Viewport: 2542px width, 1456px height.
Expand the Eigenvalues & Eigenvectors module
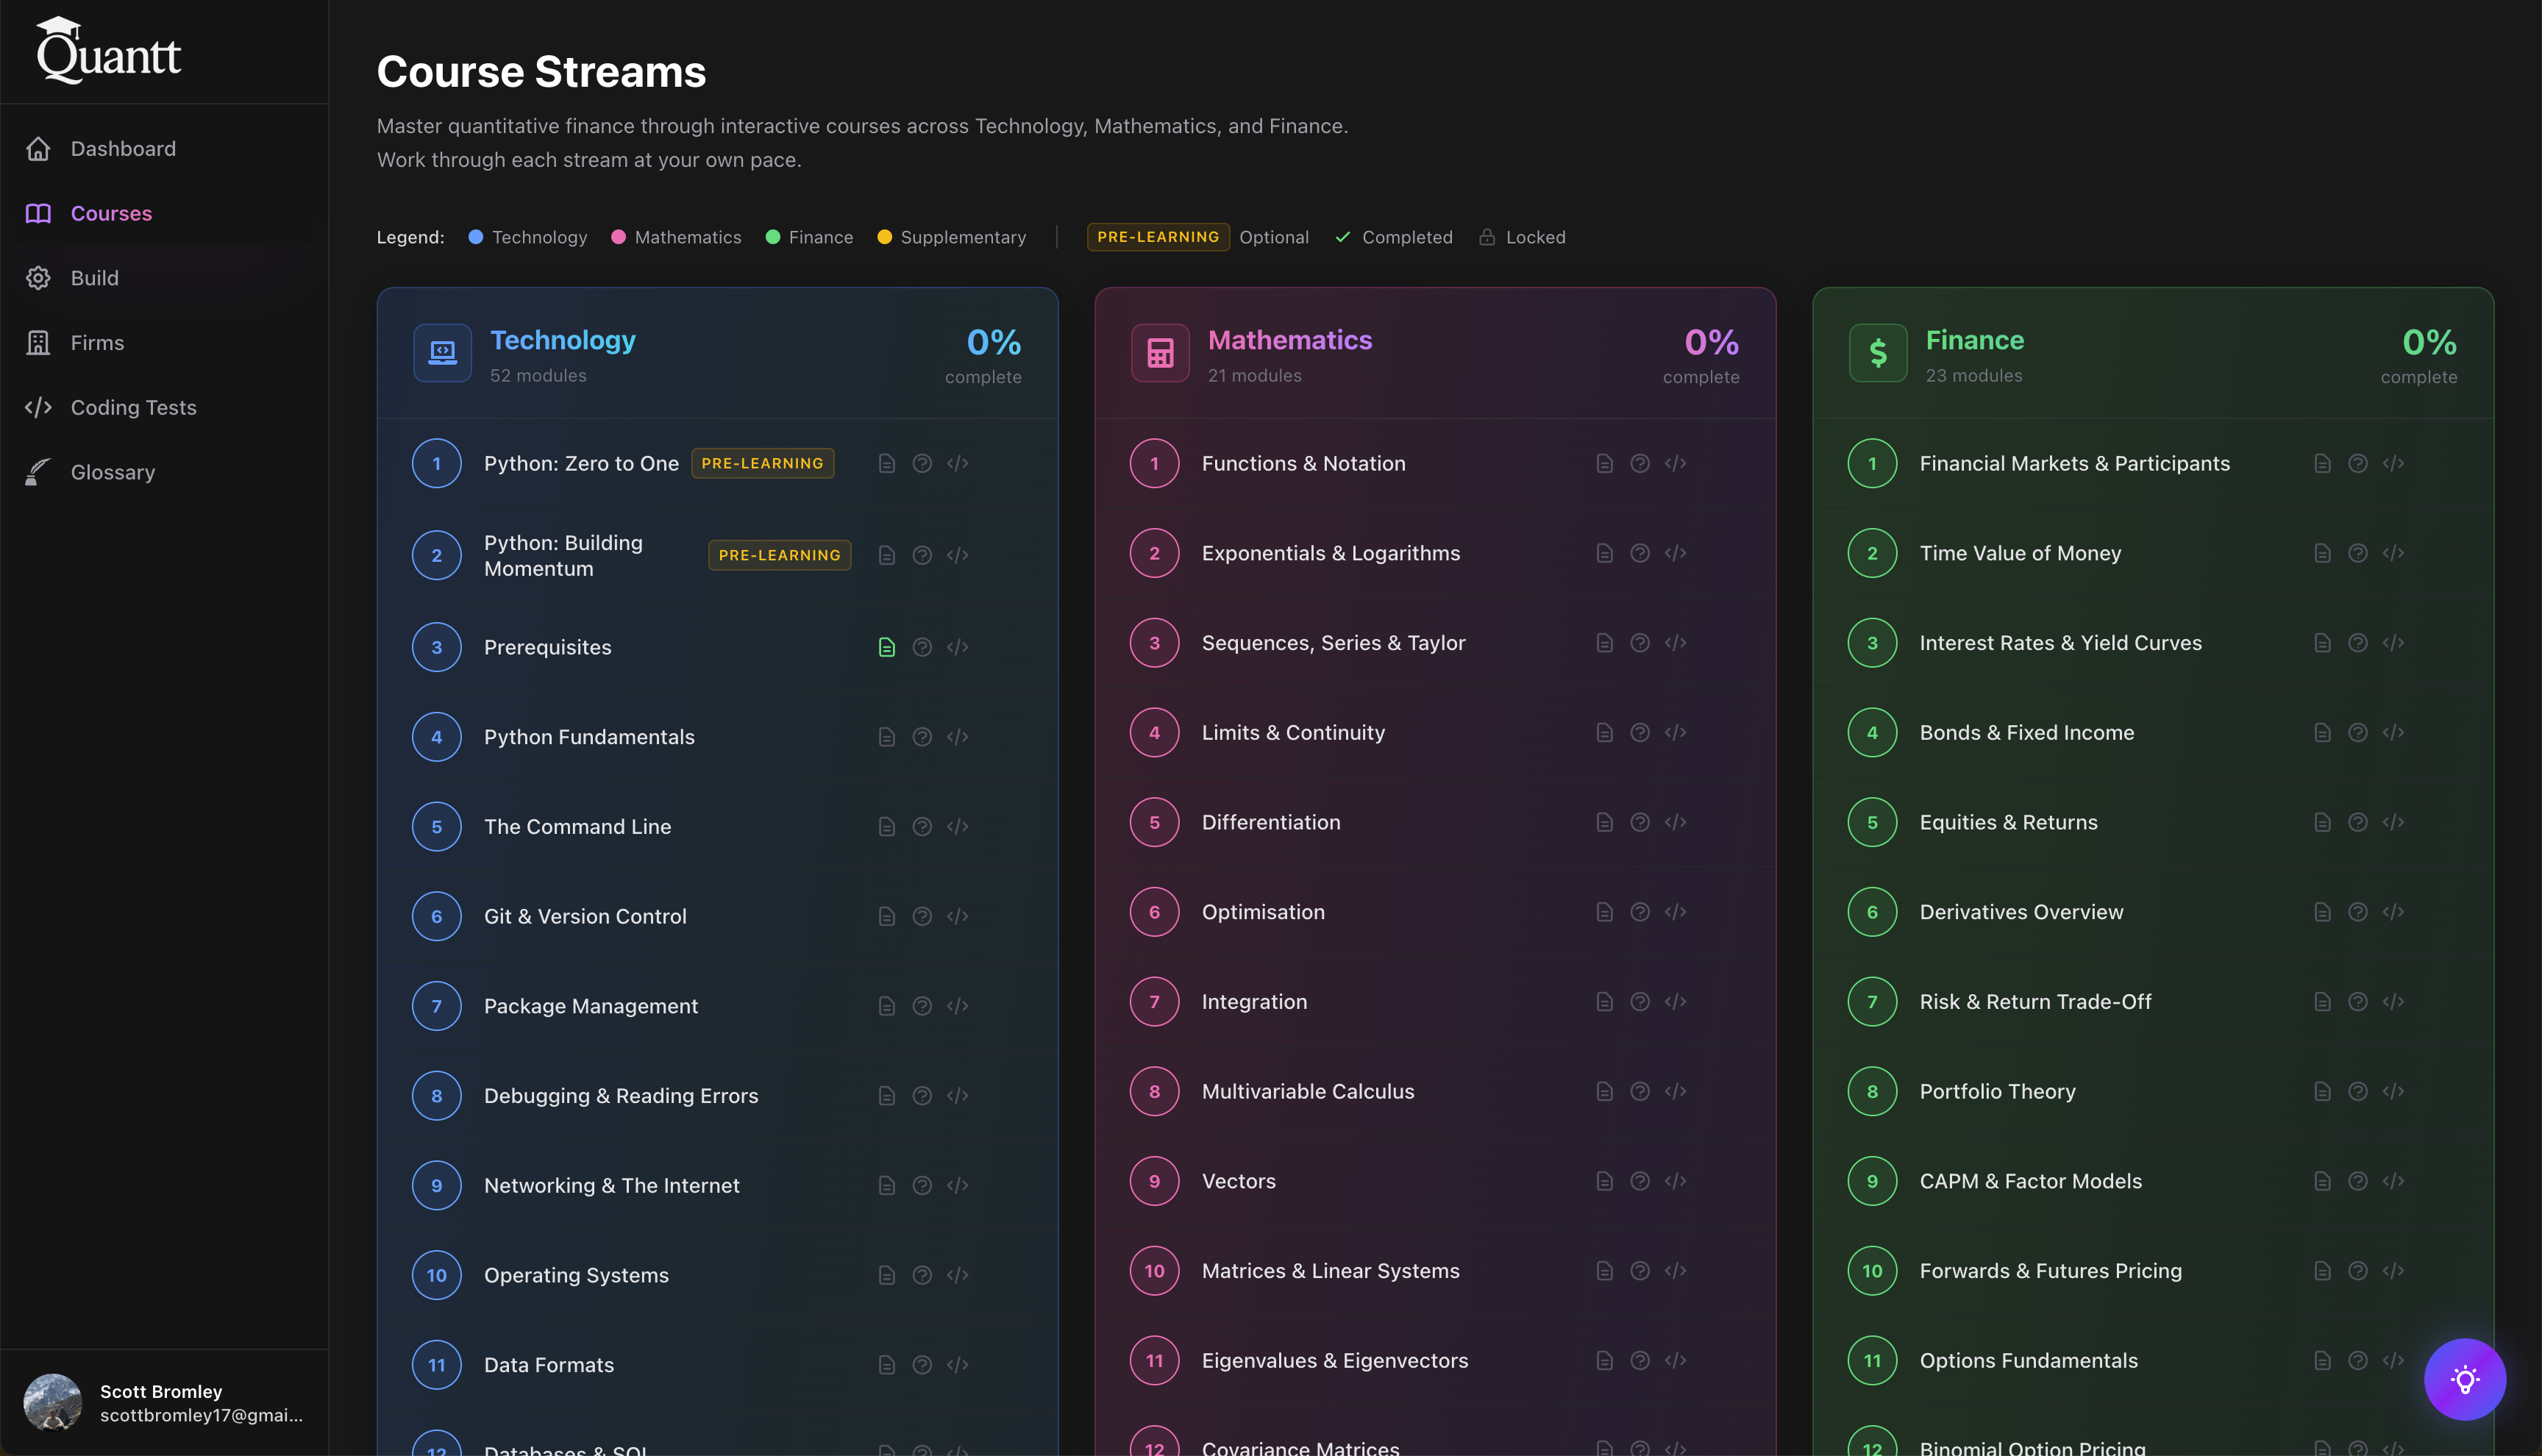[1334, 1360]
